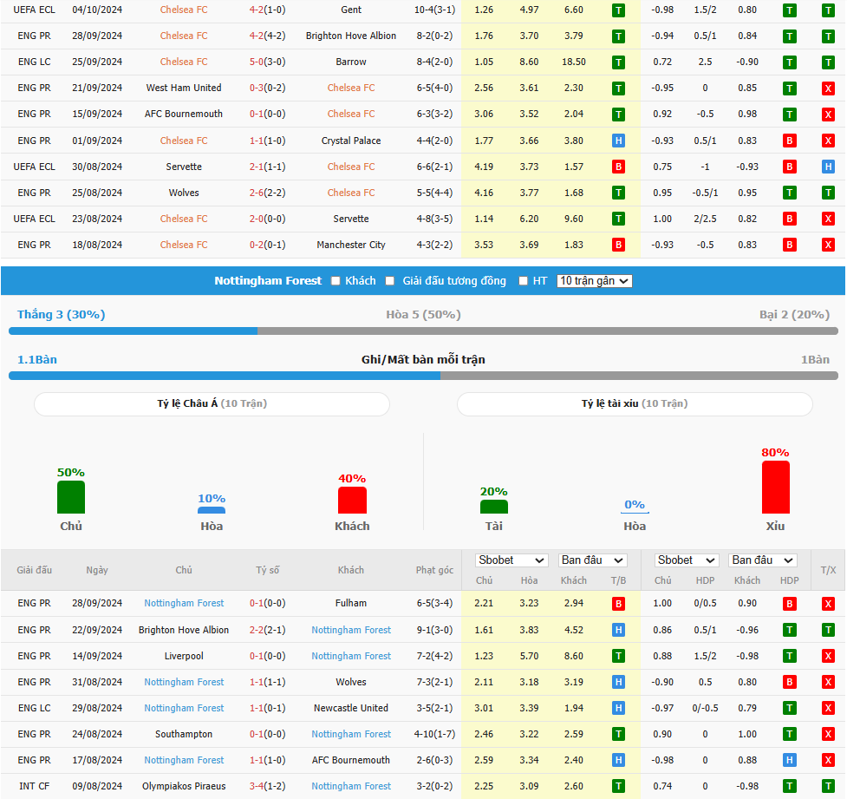Click blue segment of the Ghi/Mất bàn bar
The width and height of the screenshot is (847, 799).
click(x=225, y=377)
